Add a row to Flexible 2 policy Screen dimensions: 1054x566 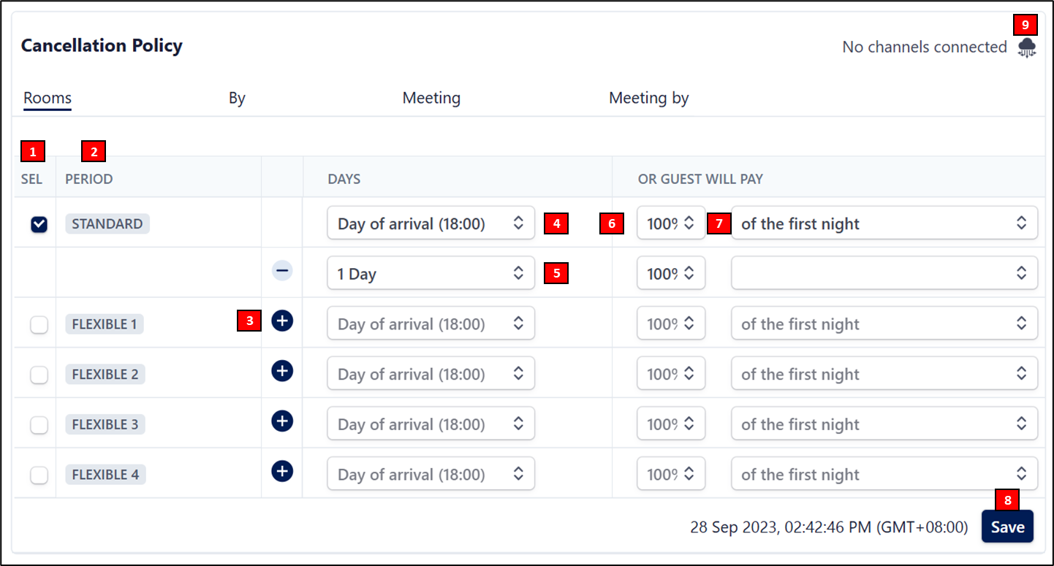[x=282, y=371]
